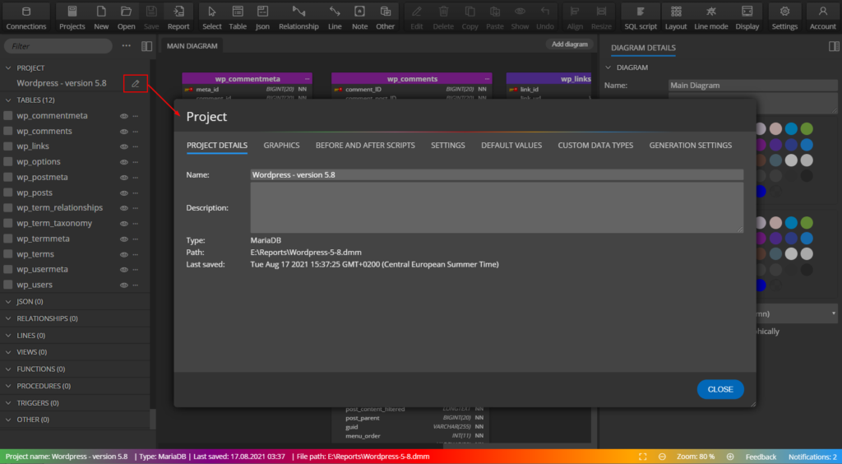Choose the Json tool in toolbar

coord(262,17)
